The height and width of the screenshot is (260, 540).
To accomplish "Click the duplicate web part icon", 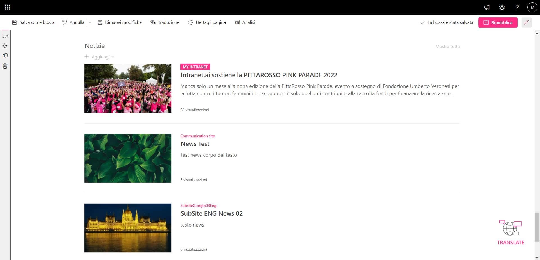I will tap(5, 56).
